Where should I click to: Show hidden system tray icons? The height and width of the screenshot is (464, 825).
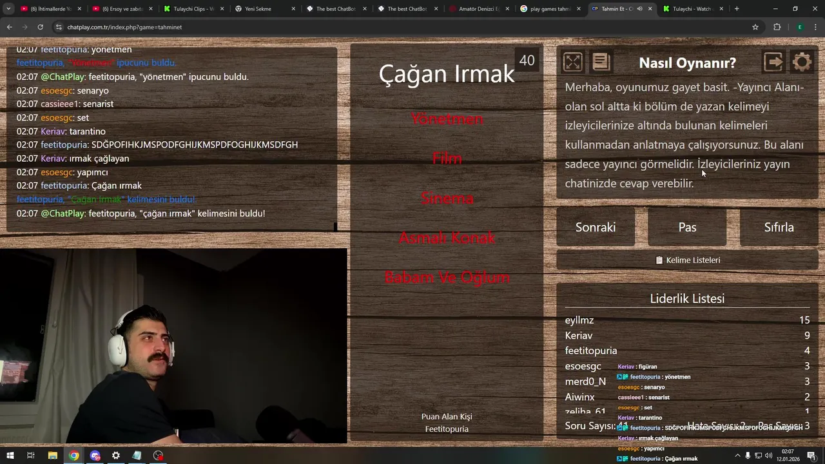pyautogui.click(x=737, y=456)
